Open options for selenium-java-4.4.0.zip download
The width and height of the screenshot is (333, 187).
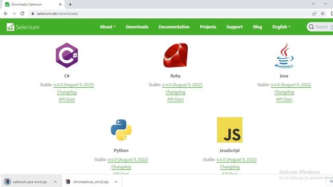point(56,182)
